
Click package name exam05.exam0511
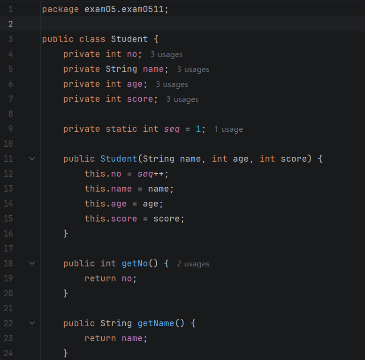click(124, 9)
